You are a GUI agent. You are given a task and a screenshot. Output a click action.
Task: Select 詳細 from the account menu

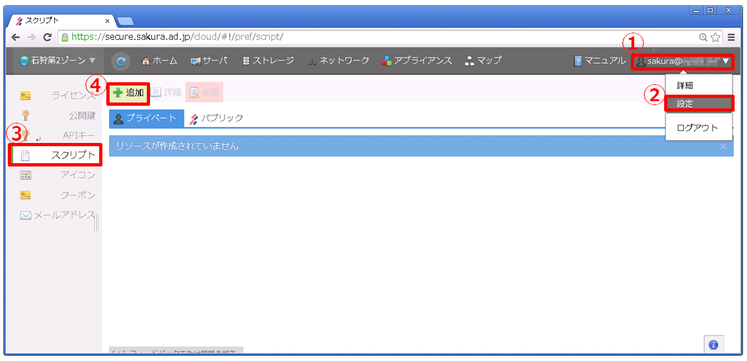point(685,86)
